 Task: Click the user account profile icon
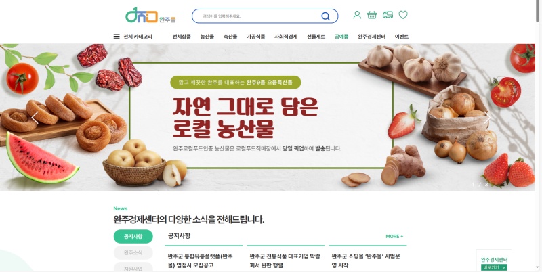pos(357,15)
